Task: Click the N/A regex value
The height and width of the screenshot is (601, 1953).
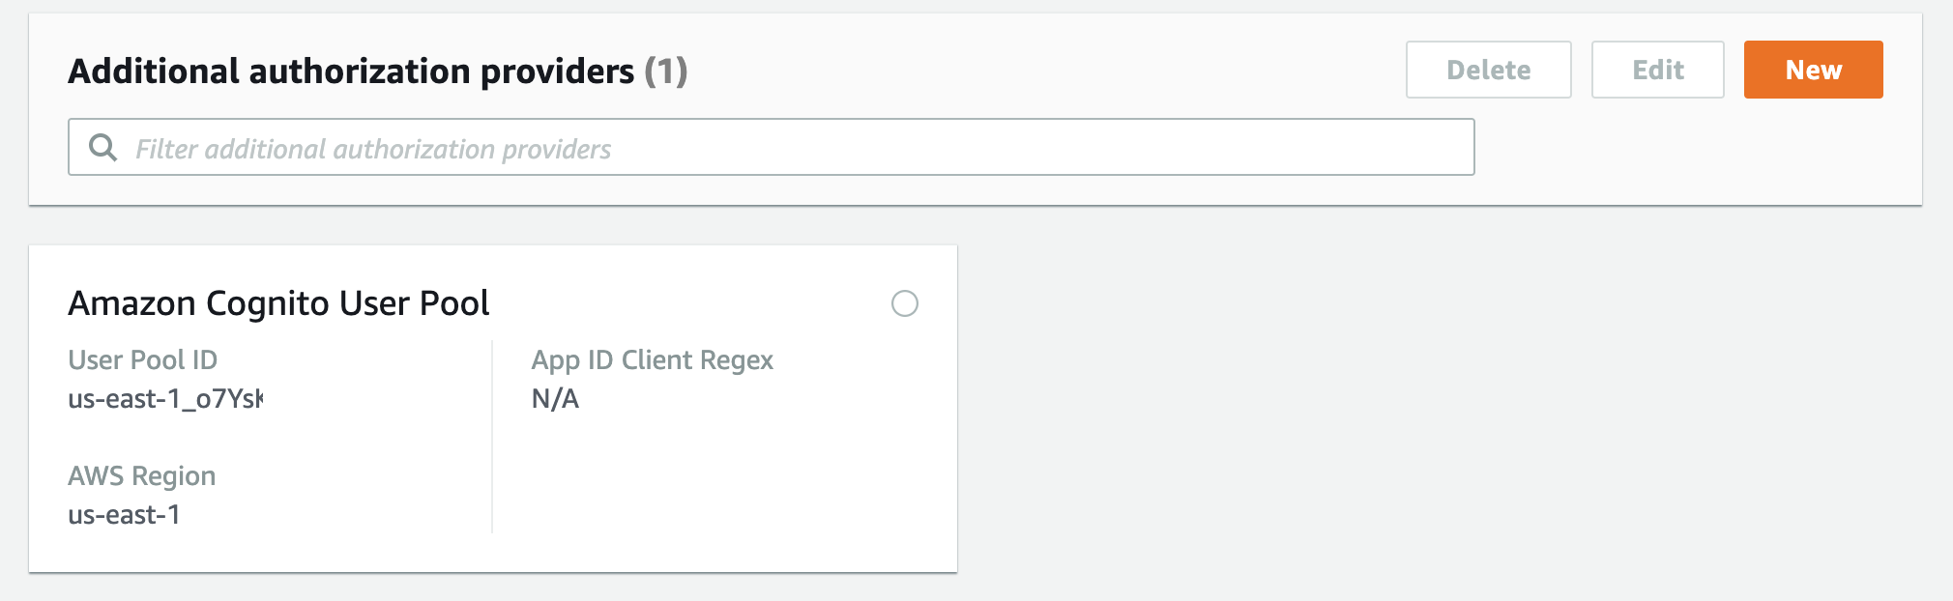Action: coord(555,399)
